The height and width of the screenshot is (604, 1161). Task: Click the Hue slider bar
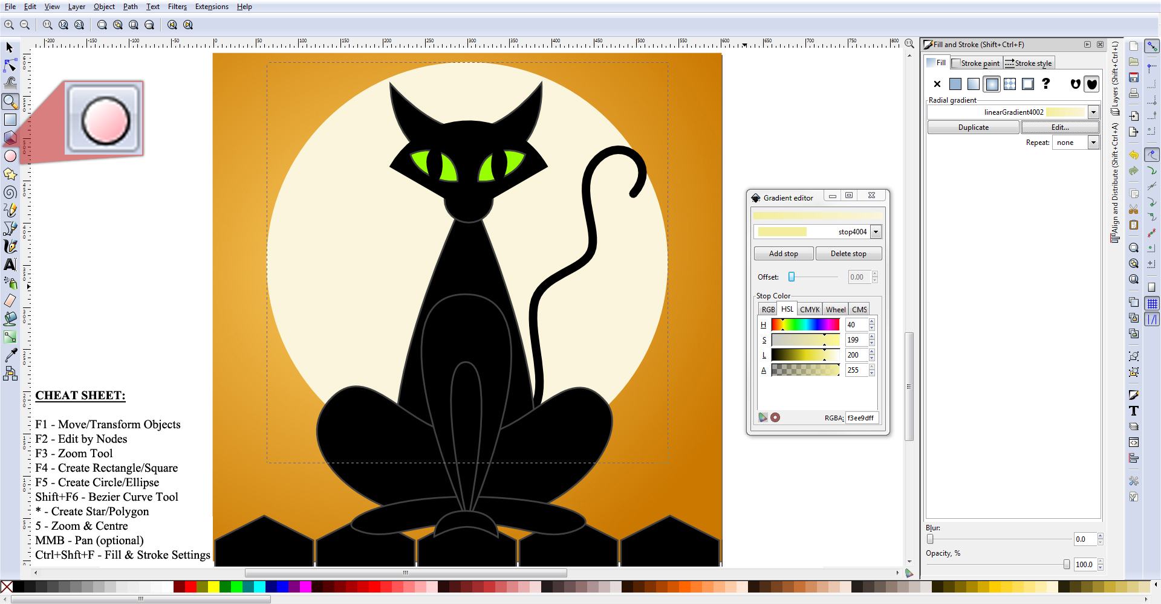click(805, 325)
